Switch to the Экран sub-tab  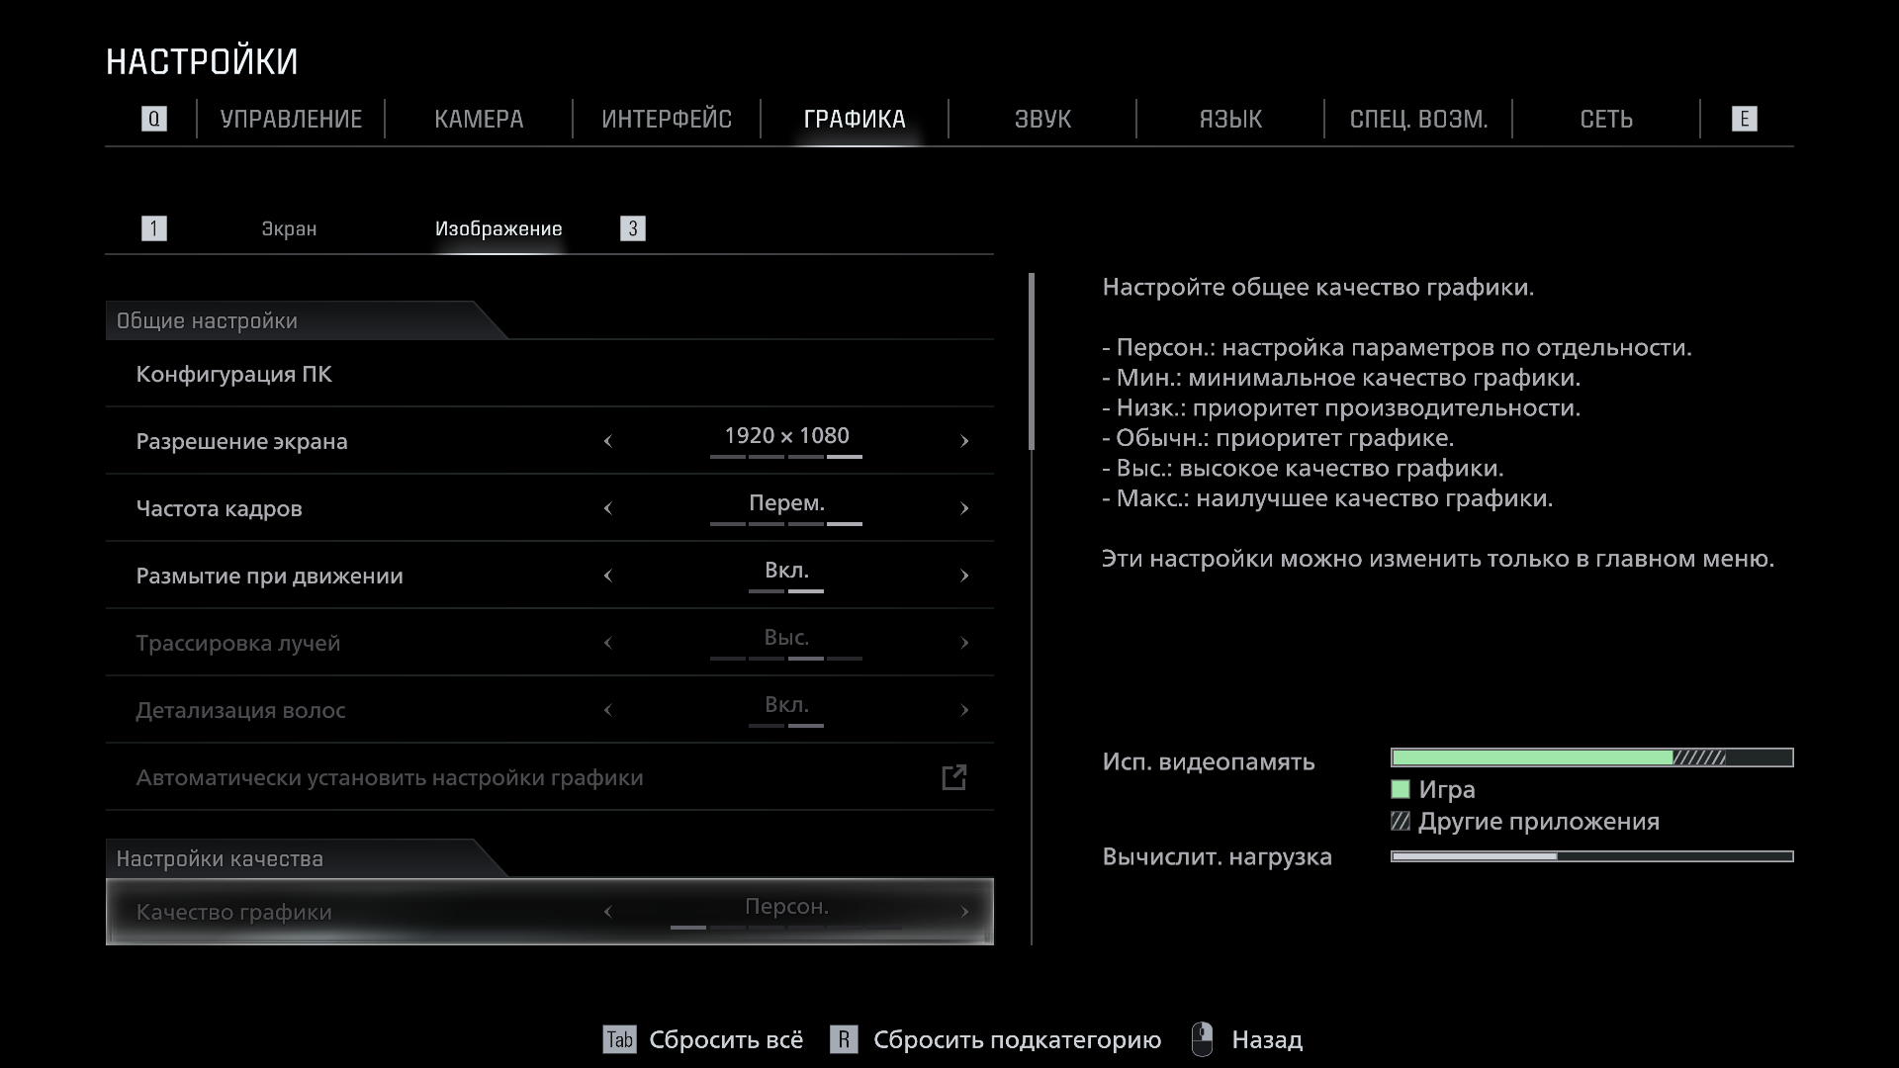point(289,228)
